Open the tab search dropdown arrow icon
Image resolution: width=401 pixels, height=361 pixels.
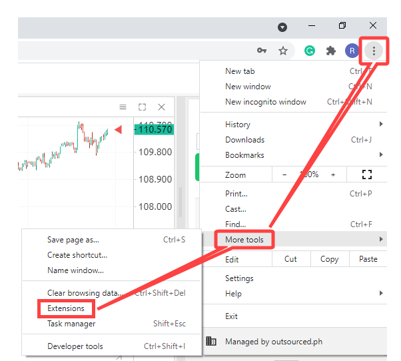282,27
